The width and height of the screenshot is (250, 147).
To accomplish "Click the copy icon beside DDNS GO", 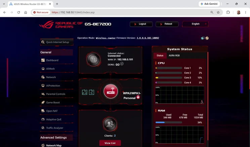I will click(x=122, y=64).
